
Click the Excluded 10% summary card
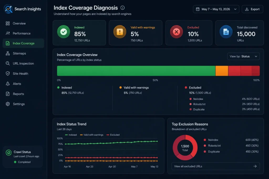point(189,33)
